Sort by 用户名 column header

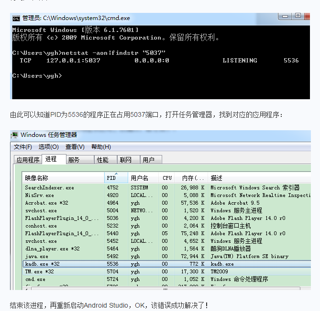(x=143, y=178)
